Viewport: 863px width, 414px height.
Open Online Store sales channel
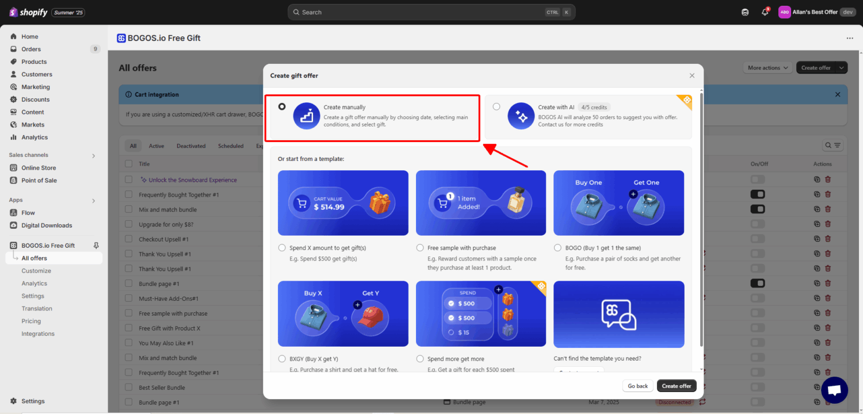[x=39, y=168]
